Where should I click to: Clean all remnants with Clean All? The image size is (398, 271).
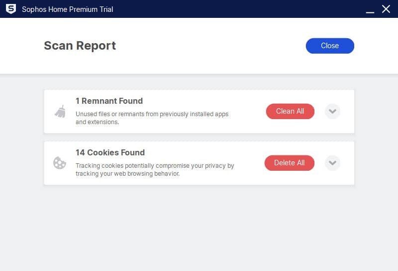point(290,111)
